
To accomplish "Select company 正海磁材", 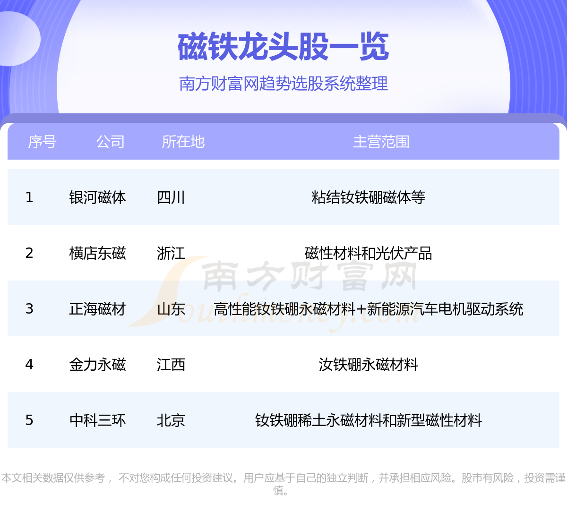I will click(97, 309).
